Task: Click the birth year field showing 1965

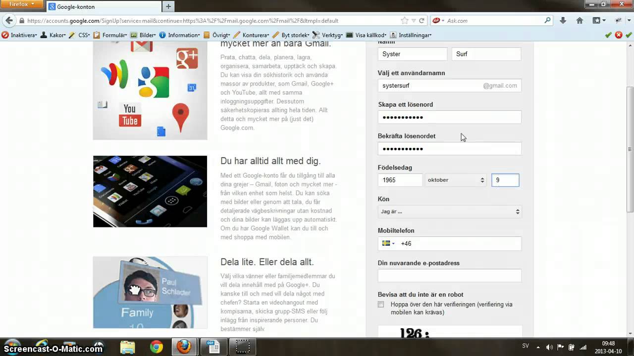Action: [x=400, y=180]
